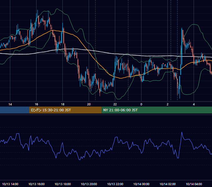Click the 4 hour axis label
Image resolution: width=212 pixels, height=187 pixels.
pyautogui.click(x=194, y=104)
